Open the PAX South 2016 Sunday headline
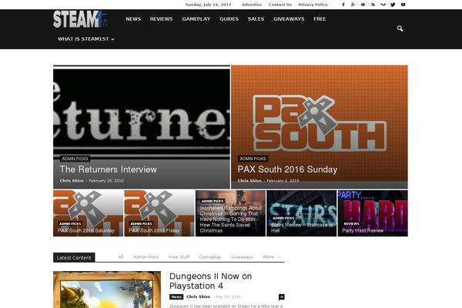Screen dimensions: 462x308 pyautogui.click(x=287, y=169)
